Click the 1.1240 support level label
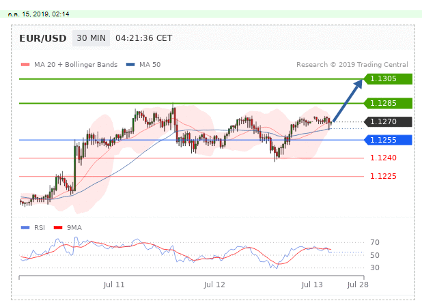Viewport: 422px width, 305px height. pos(383,158)
